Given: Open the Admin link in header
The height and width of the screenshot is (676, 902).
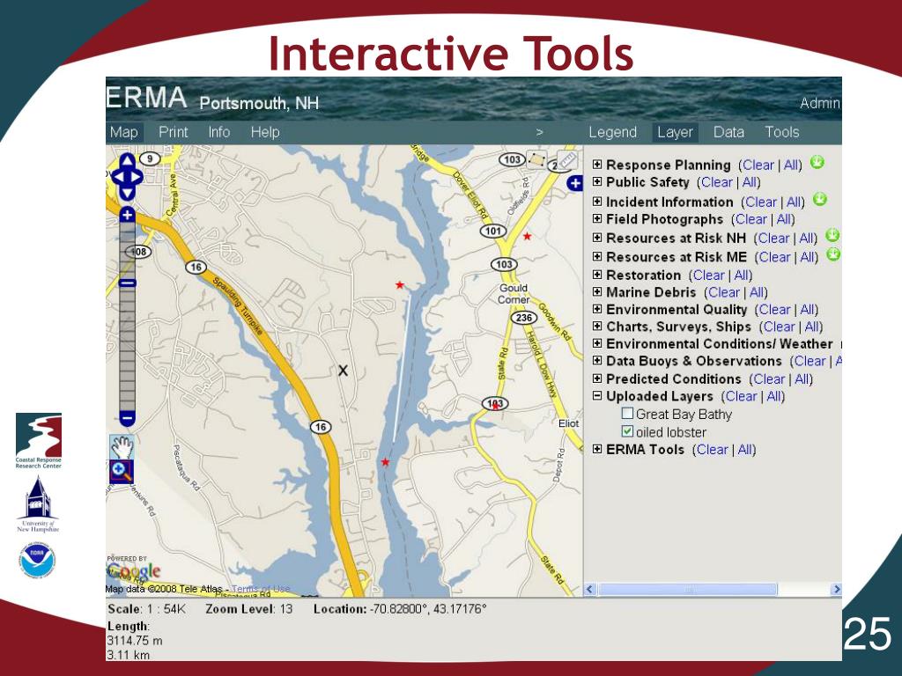Looking at the screenshot, I should [x=820, y=104].
